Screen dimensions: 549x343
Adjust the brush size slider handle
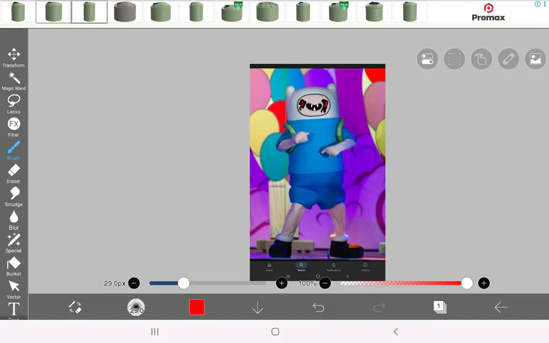(x=184, y=283)
